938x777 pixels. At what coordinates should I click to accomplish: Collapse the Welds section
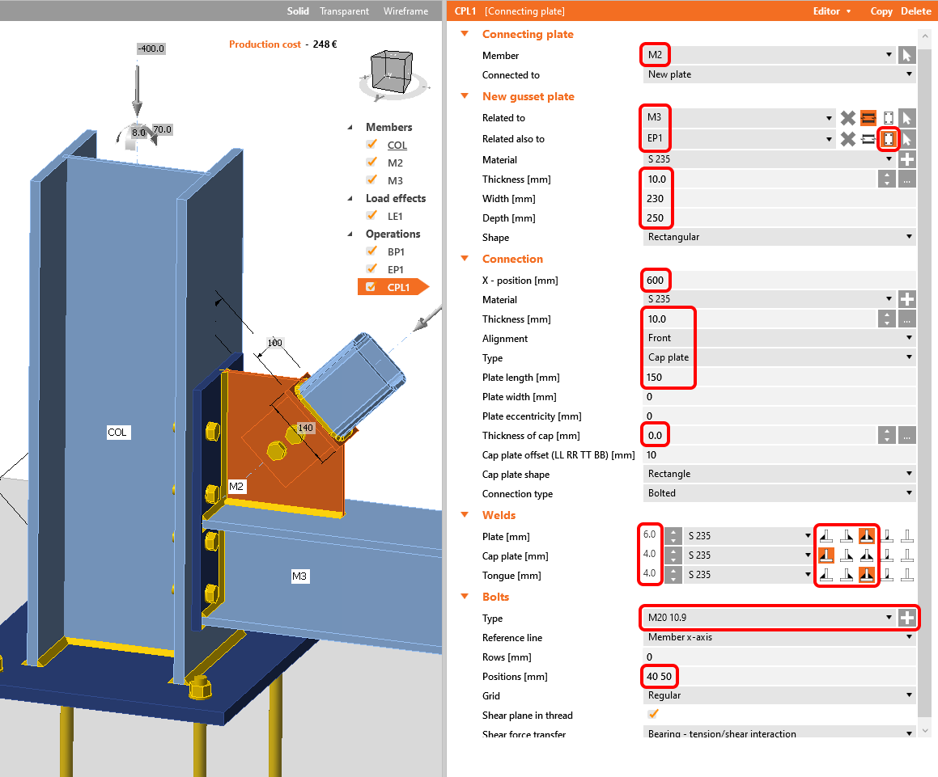(464, 515)
